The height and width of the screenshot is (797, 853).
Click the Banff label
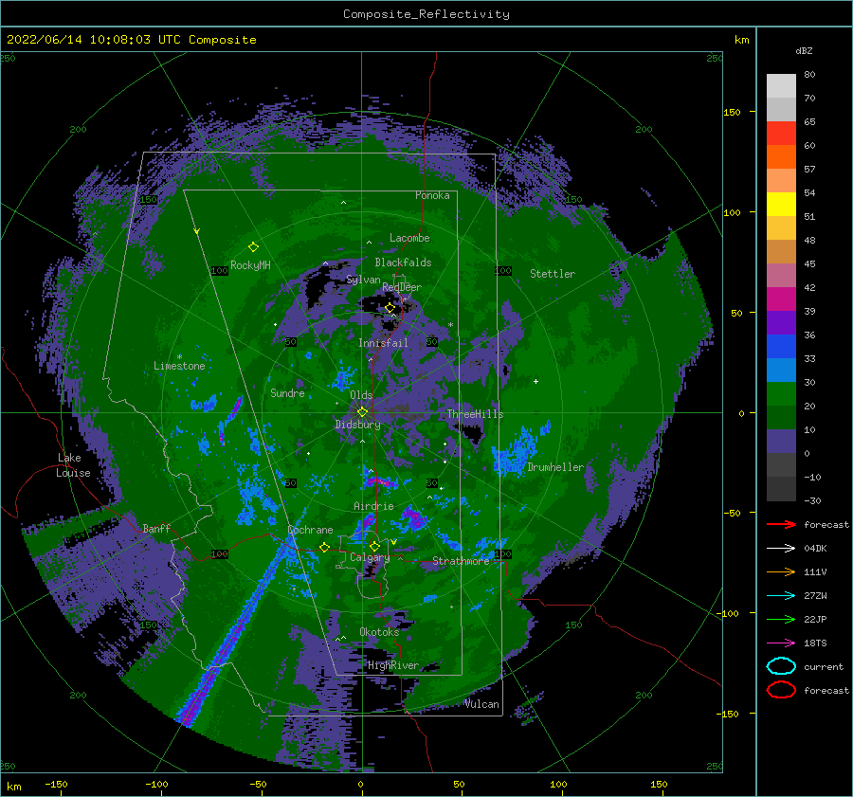(156, 529)
